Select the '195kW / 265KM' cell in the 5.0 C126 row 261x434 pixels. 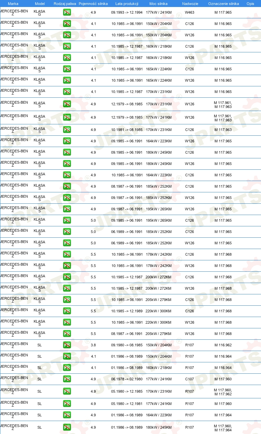[159, 221]
